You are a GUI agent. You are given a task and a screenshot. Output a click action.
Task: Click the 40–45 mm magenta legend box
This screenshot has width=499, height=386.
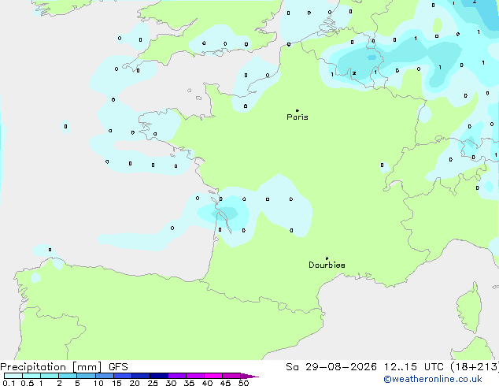tap(213, 376)
